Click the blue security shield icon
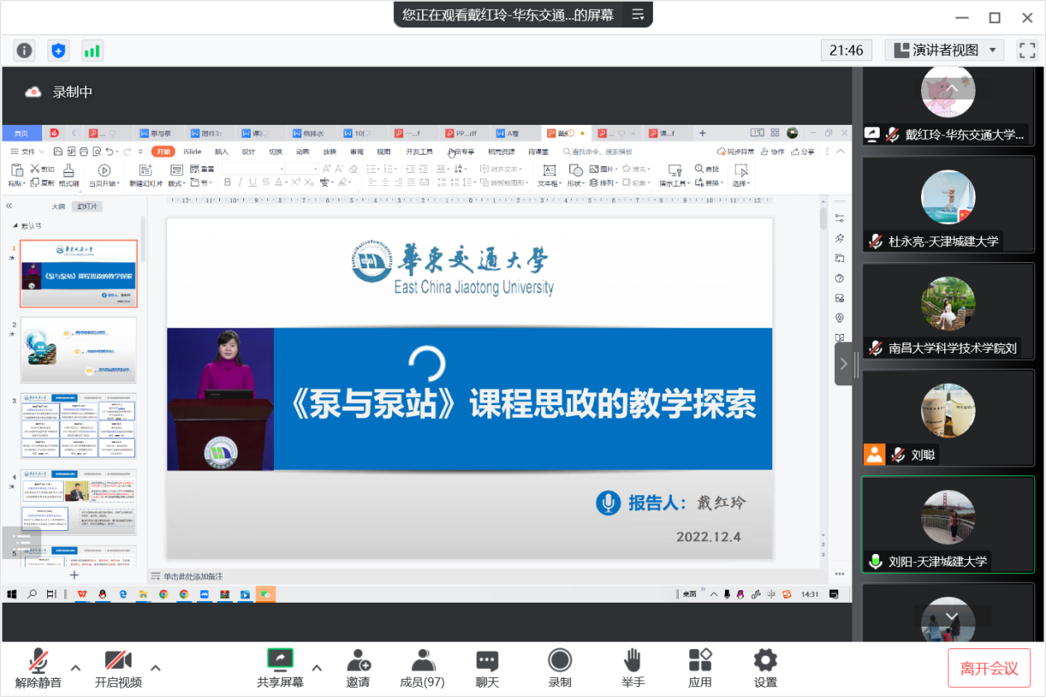The width and height of the screenshot is (1046, 697). pos(58,50)
